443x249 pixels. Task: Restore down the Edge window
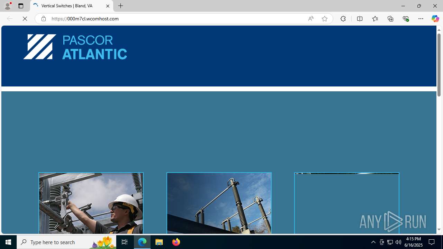[419, 6]
